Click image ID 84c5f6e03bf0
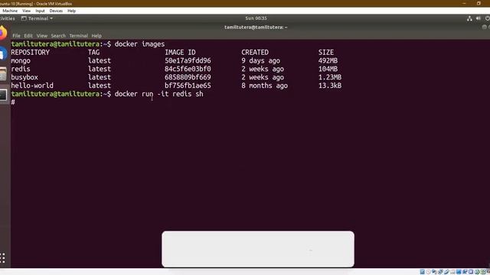 coord(188,69)
